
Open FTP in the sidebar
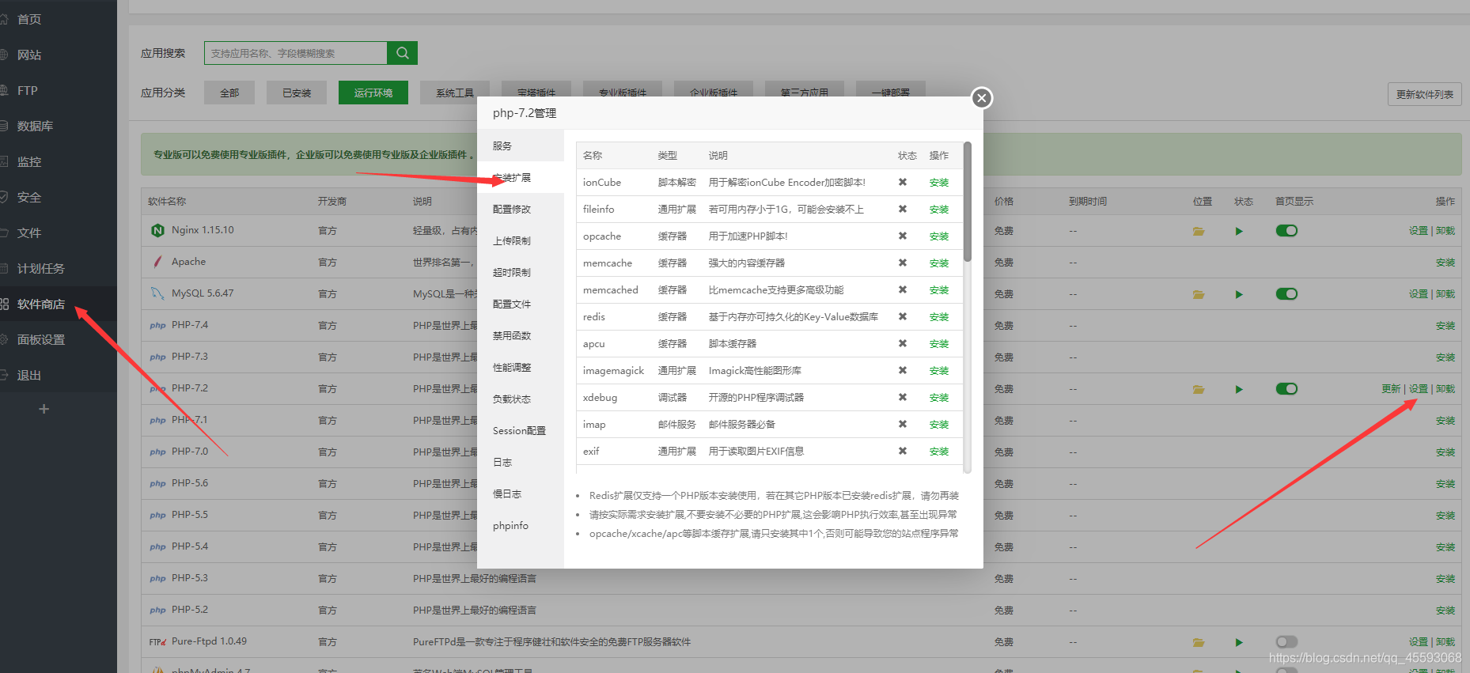pos(59,90)
